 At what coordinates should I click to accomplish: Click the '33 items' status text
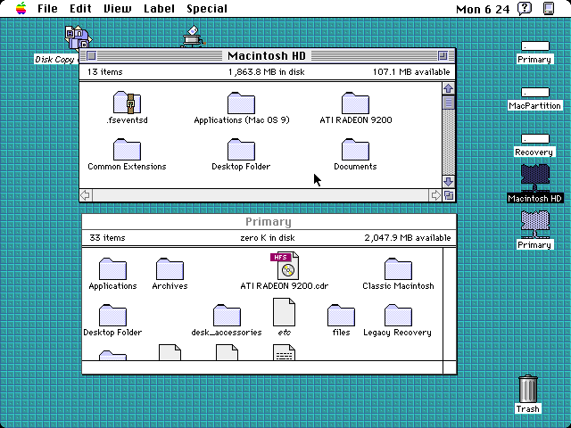tap(107, 238)
